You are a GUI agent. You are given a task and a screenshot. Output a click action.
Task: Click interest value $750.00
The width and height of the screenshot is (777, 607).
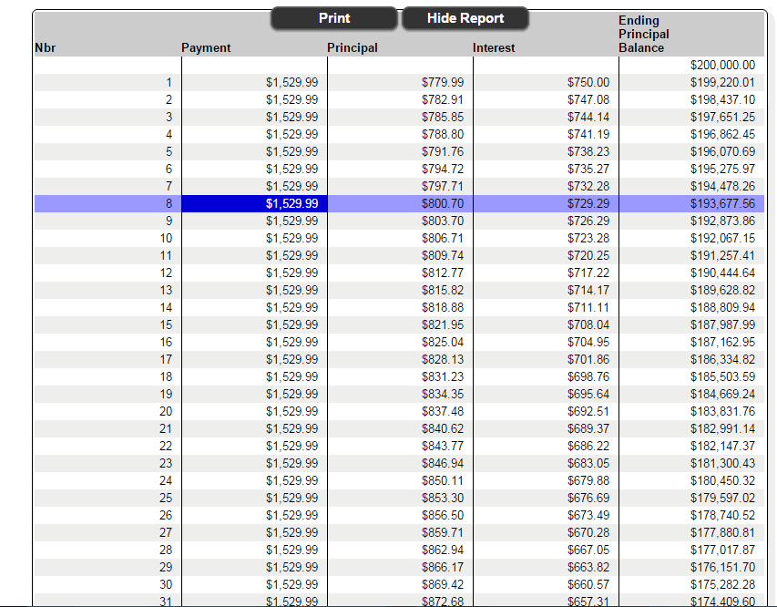pyautogui.click(x=588, y=82)
